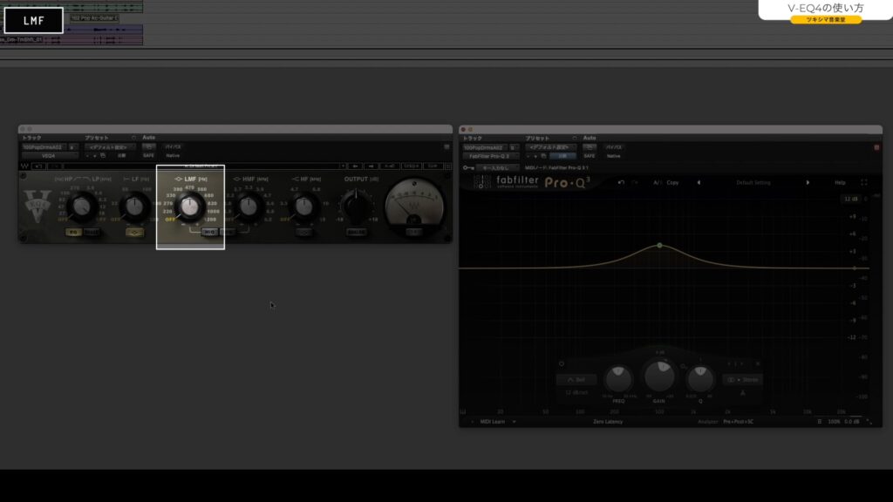This screenshot has width=893, height=502.
Task: Expand the Waves preset menu arrow in VEQ4
Action: [343, 166]
